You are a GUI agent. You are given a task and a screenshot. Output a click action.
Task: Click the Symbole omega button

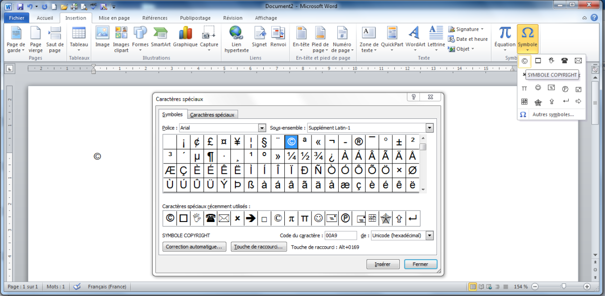coord(527,39)
